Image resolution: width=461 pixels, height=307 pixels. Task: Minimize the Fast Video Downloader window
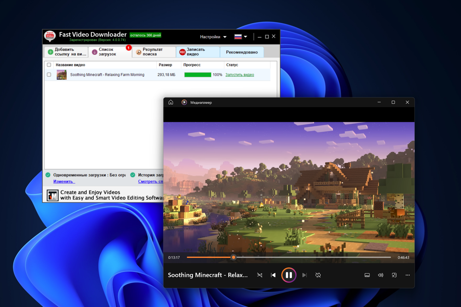click(259, 37)
